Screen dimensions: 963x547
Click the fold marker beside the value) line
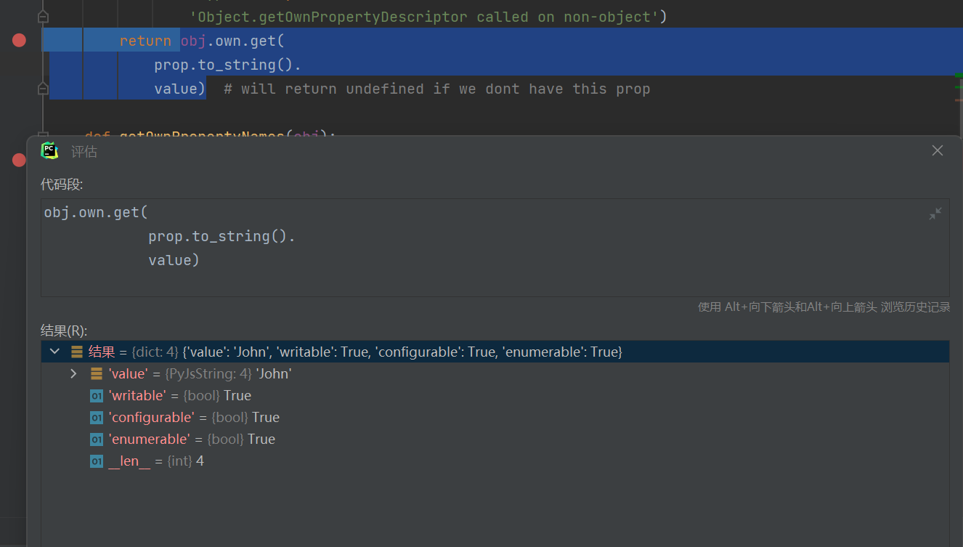tap(43, 89)
